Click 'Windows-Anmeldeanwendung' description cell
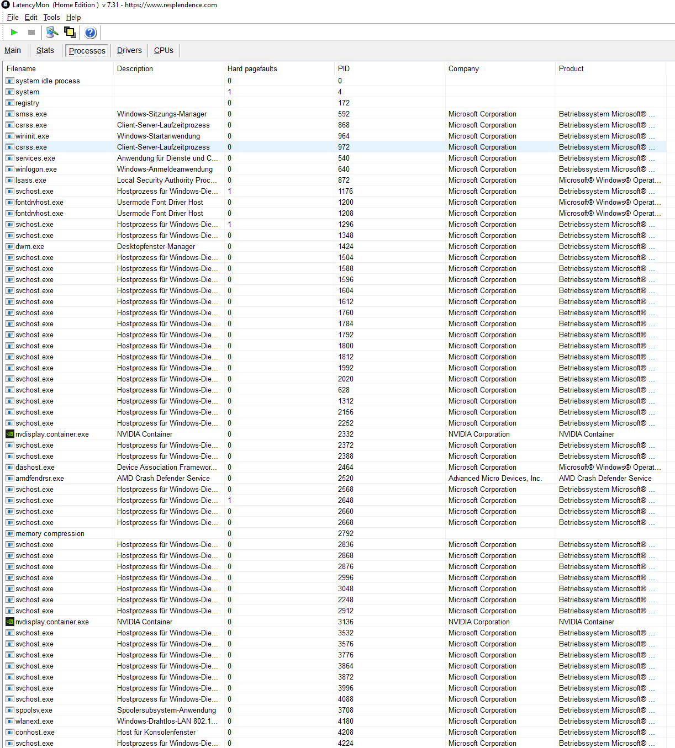 pyautogui.click(x=165, y=169)
